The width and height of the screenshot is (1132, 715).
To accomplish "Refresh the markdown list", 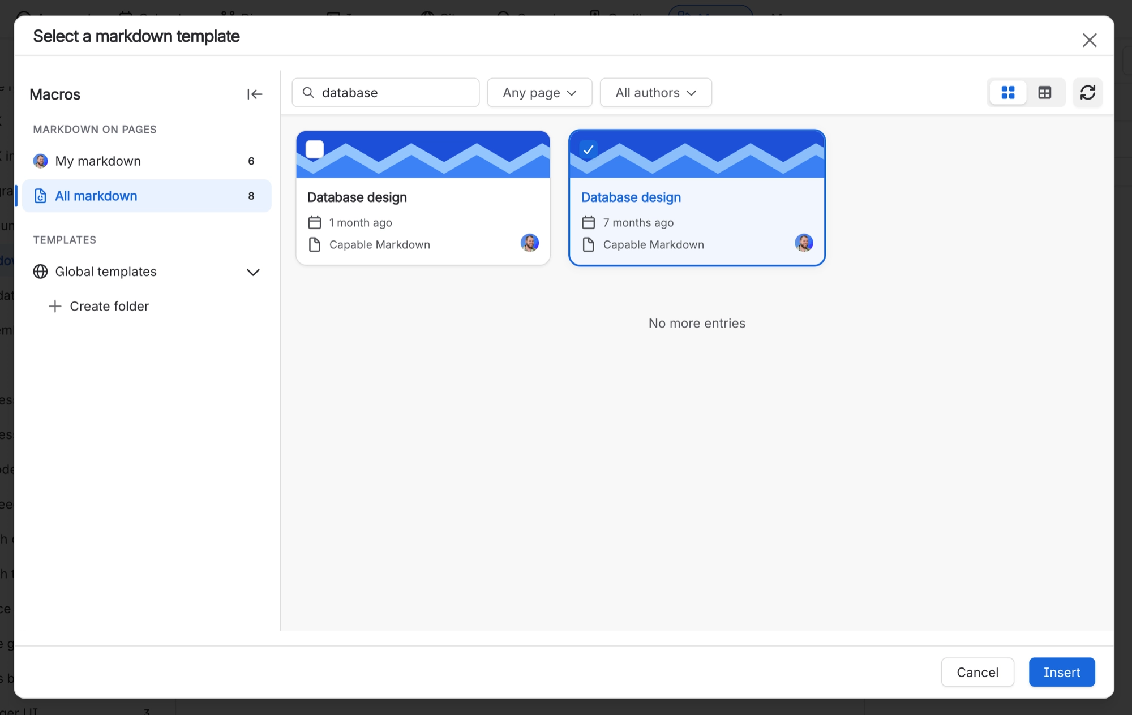I will [1088, 93].
